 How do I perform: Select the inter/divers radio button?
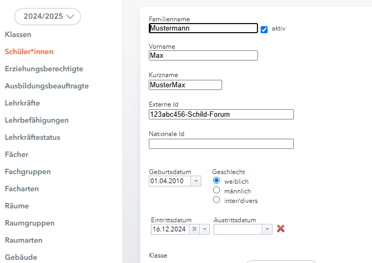216,200
